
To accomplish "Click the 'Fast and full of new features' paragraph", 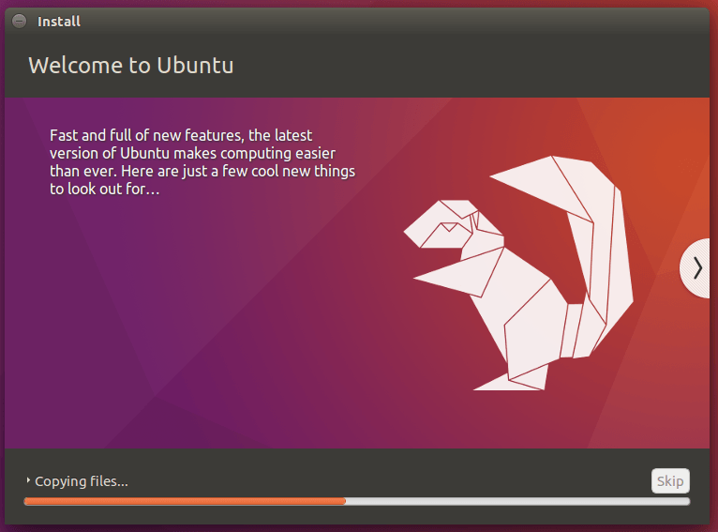I will point(202,161).
